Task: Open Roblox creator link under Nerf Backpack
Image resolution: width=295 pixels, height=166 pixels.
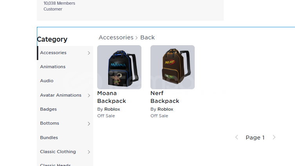Action: click(x=165, y=109)
